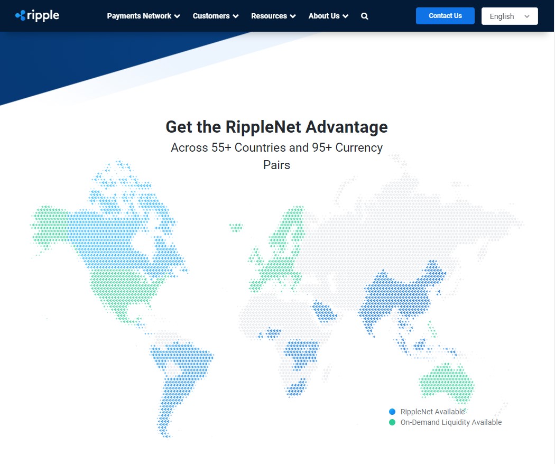Open the Customers menu
Viewport: 555px width, 464px height.
[x=211, y=16]
